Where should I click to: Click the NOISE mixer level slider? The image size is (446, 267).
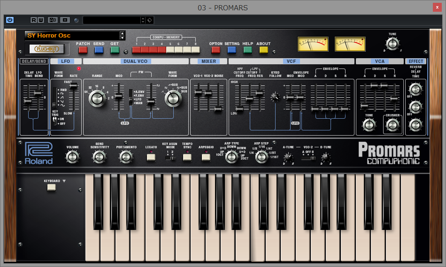tap(218, 109)
